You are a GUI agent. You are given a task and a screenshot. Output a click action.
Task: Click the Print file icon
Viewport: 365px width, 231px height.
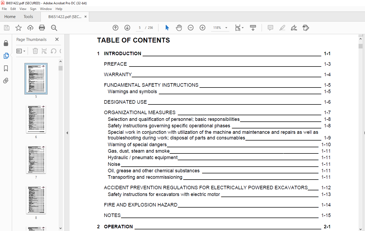pos(42,28)
